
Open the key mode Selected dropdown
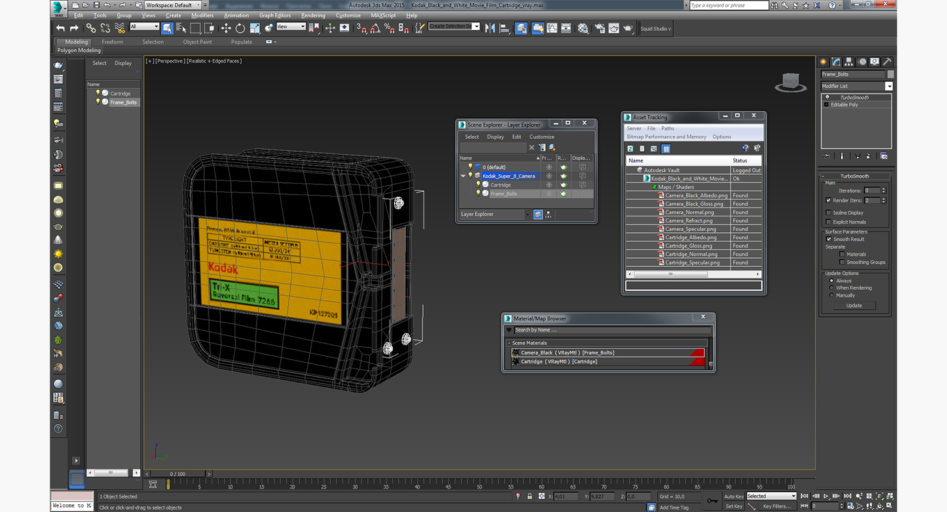[772, 496]
